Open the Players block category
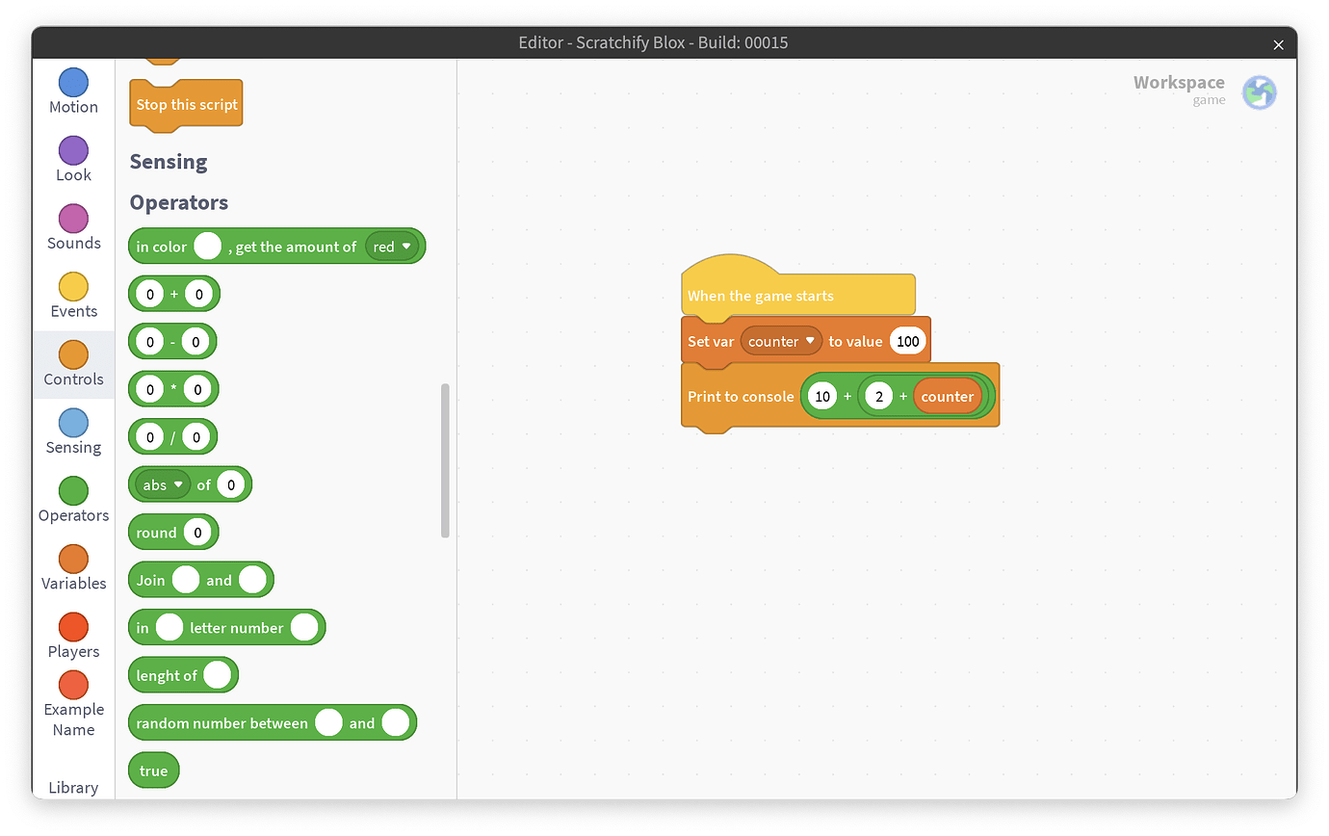Viewport: 1329px width, 836px height. pyautogui.click(x=72, y=636)
